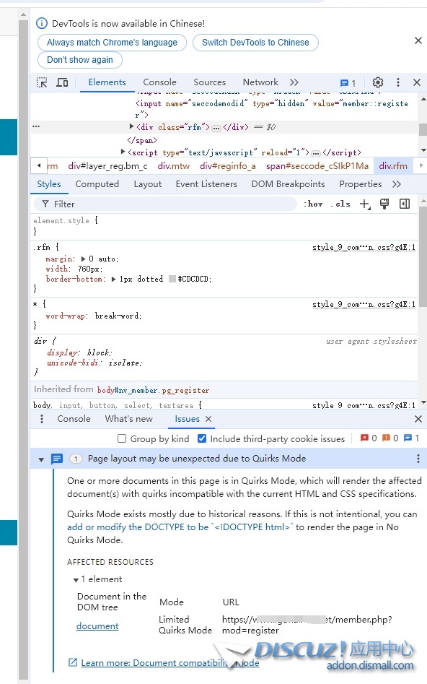
Task: Expand the margin shorthand property
Action: pyautogui.click(x=83, y=259)
